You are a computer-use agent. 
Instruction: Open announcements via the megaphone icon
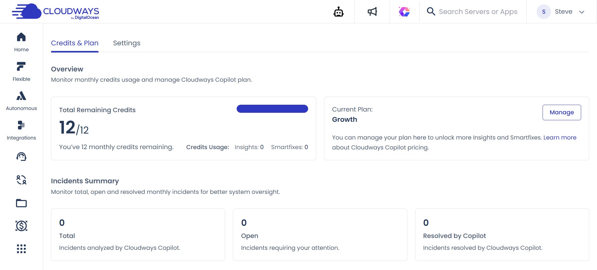click(372, 11)
